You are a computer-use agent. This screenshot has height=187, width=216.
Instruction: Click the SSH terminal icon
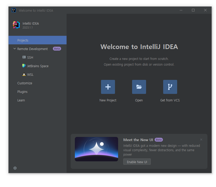click(24, 57)
